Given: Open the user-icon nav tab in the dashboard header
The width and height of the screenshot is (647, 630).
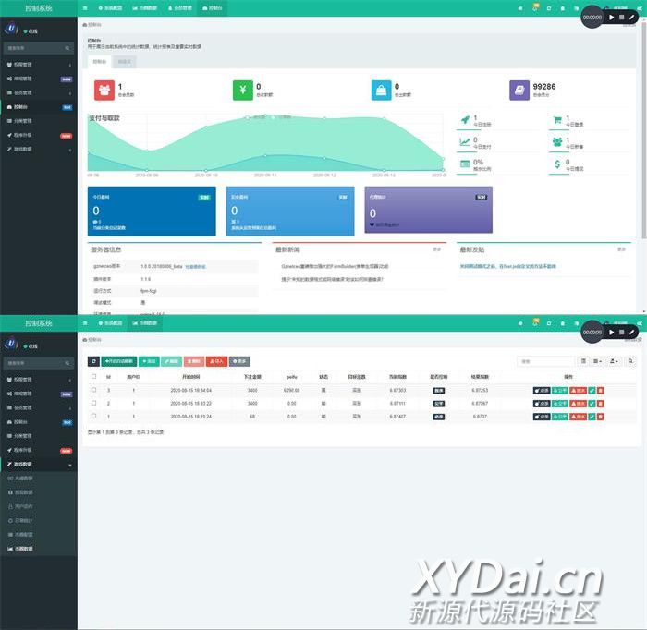Looking at the screenshot, I should [180, 8].
